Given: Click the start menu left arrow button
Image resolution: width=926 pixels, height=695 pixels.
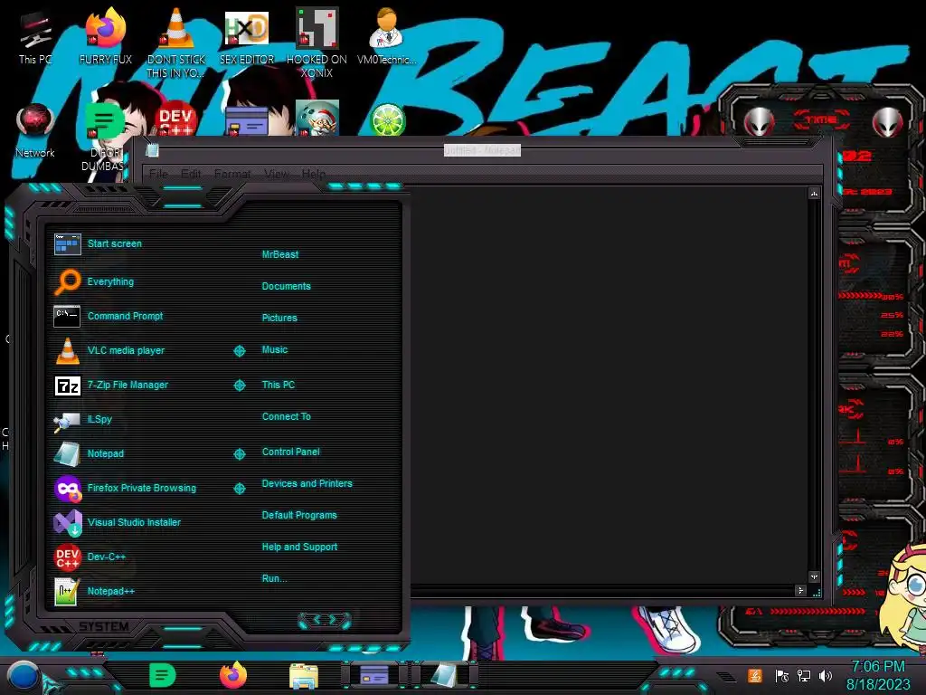Looking at the screenshot, I should [x=316, y=619].
